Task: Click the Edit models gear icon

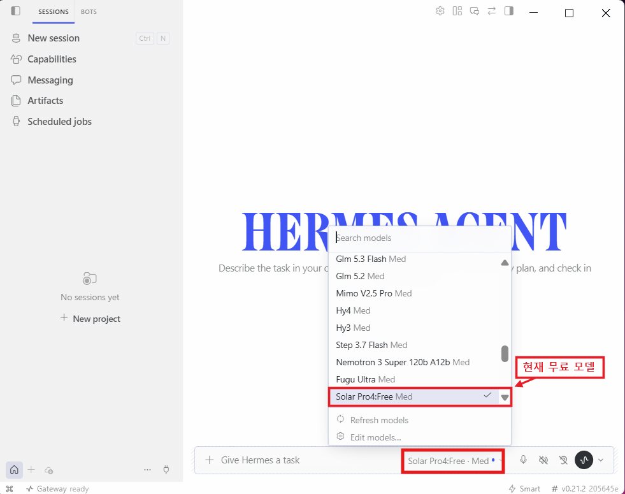Action: [x=340, y=436]
